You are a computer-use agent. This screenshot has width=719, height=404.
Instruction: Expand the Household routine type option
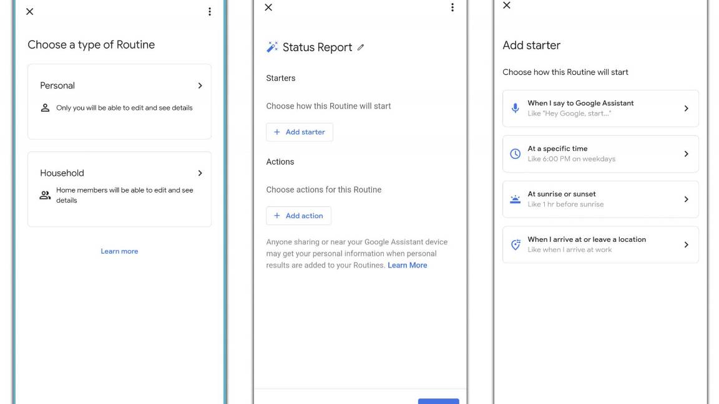coord(200,173)
